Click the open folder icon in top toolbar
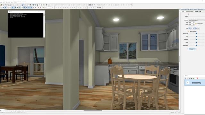The width and height of the screenshot is (205, 115). point(1,5)
